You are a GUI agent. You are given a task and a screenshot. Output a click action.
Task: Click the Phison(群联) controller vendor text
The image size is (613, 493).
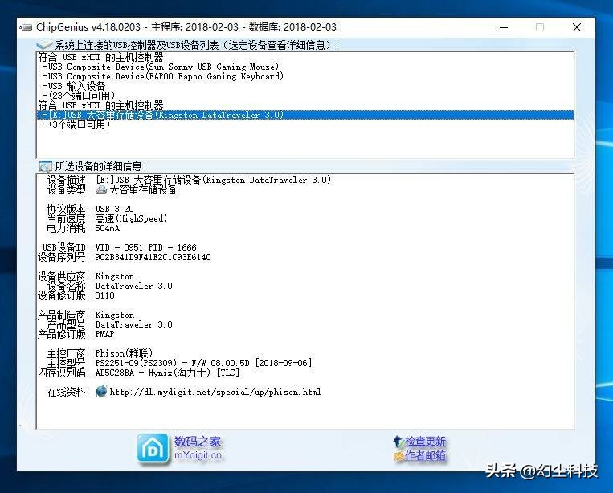pos(124,353)
